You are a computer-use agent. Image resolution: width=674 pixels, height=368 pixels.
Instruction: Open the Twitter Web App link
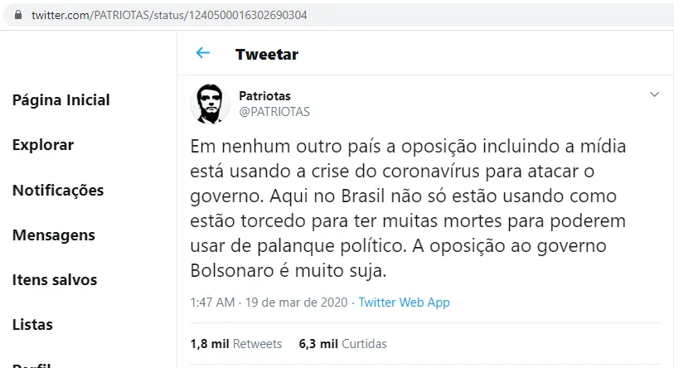pyautogui.click(x=404, y=303)
